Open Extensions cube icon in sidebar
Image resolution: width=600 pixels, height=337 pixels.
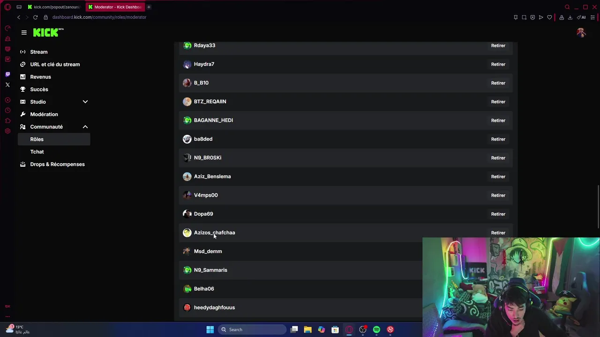tap(7, 121)
